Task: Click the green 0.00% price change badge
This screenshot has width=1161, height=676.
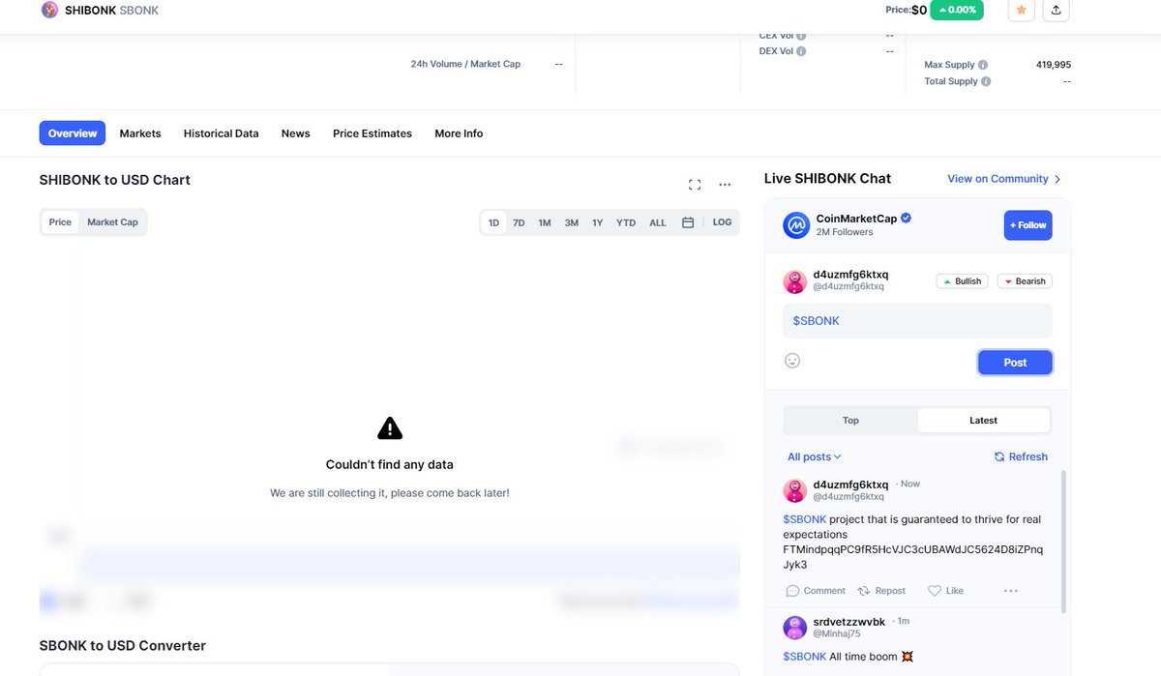Action: (957, 10)
